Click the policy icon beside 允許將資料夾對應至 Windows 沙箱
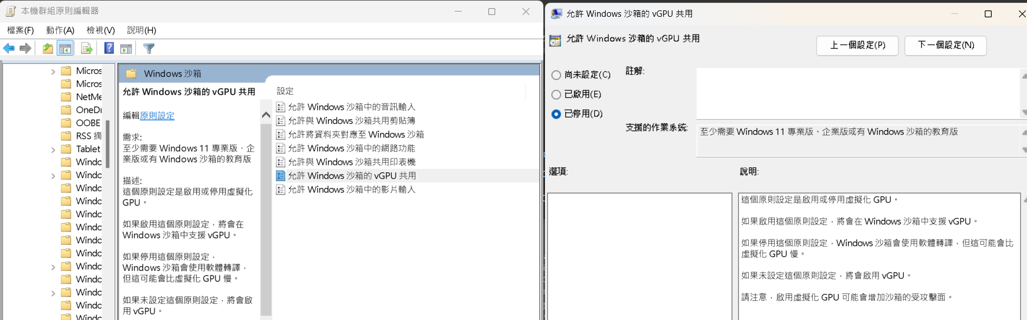 pos(281,134)
